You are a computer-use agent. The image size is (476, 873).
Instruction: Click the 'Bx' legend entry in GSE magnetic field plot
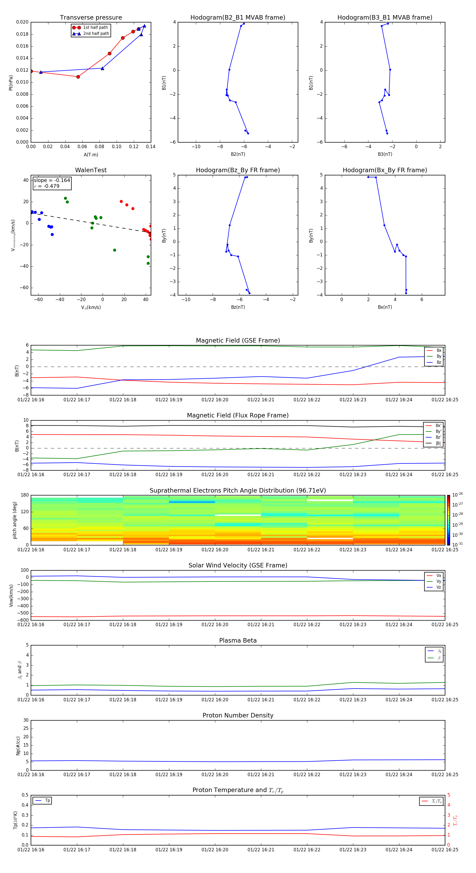(434, 351)
